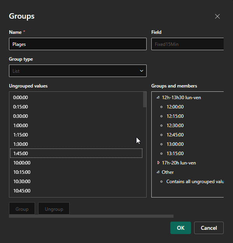Click the Cancel button

[209, 228]
